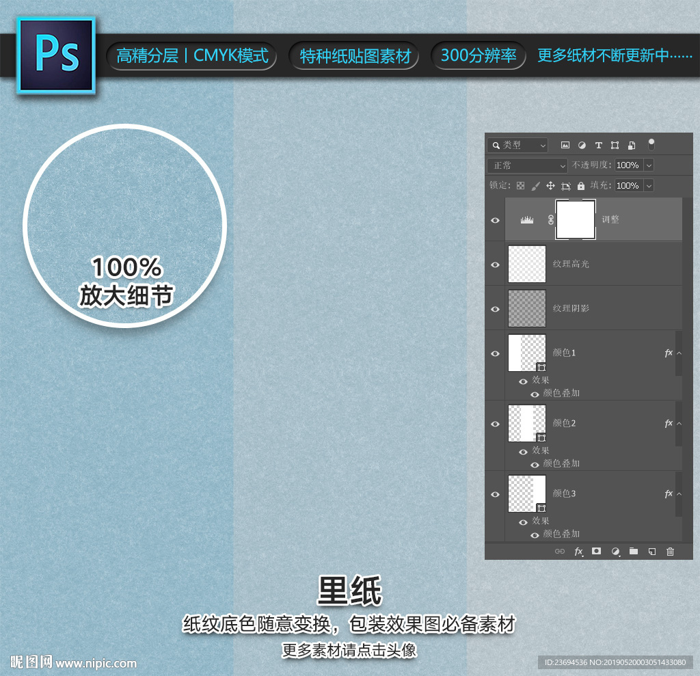Click the fx indicator on 颜色3 layer

(x=669, y=494)
